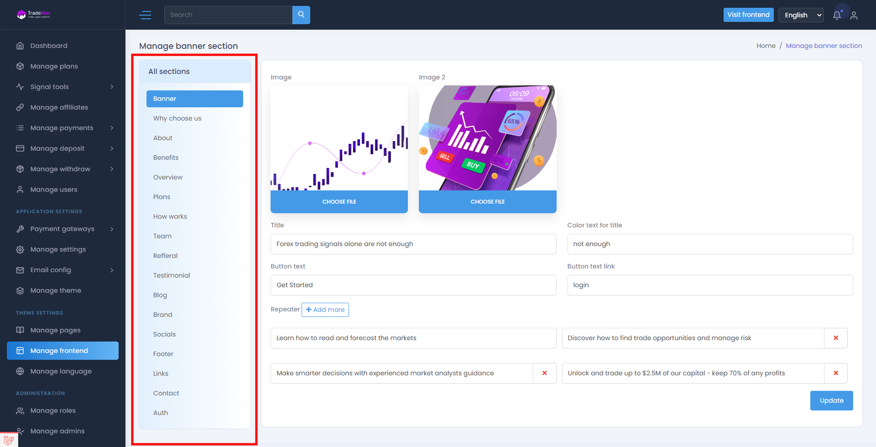Delete the 'Make smarter decisions' repeater item
This screenshot has height=447, width=876.
[544, 373]
